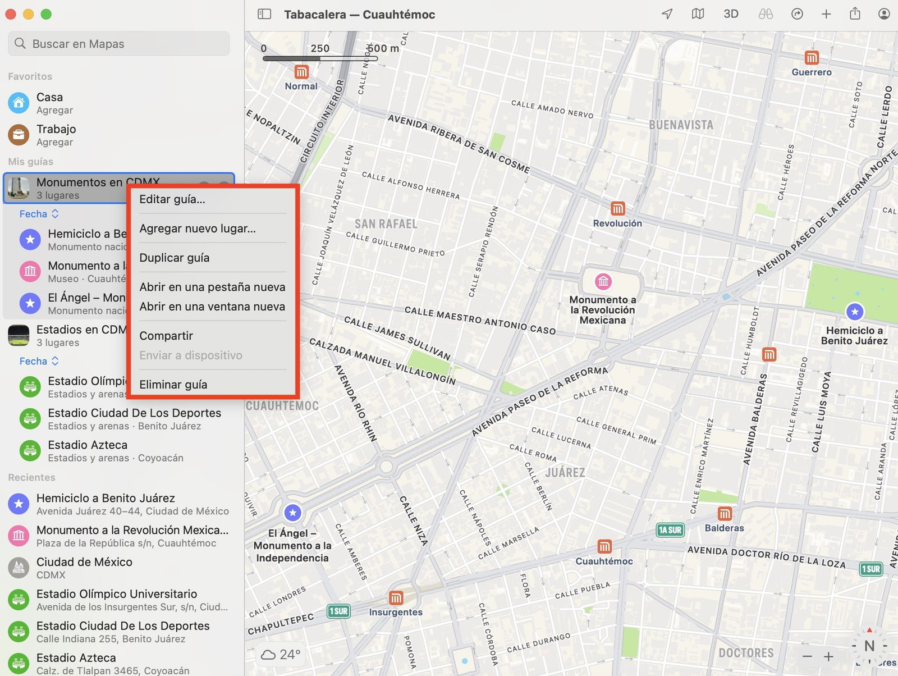
Task: Click Hemiciclo a Benito Juárez map pin
Action: 855,312
